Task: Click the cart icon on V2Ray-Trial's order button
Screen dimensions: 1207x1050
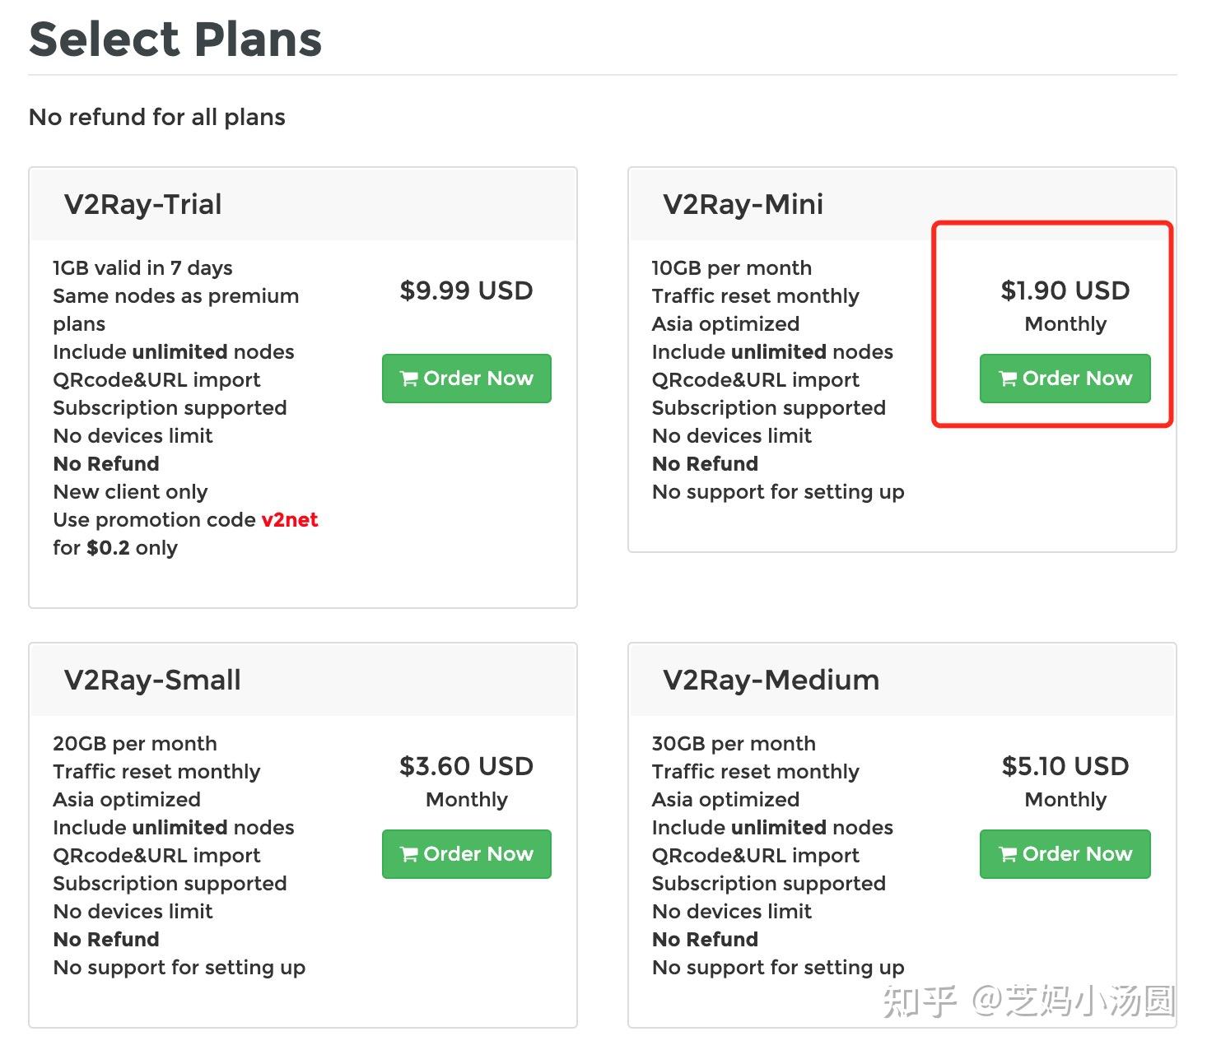Action: tap(408, 379)
